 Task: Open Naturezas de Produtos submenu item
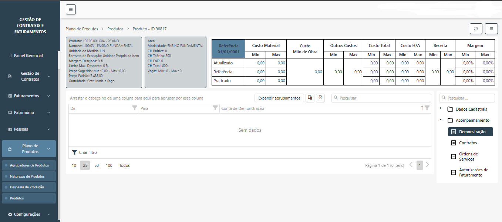pyautogui.click(x=27, y=176)
